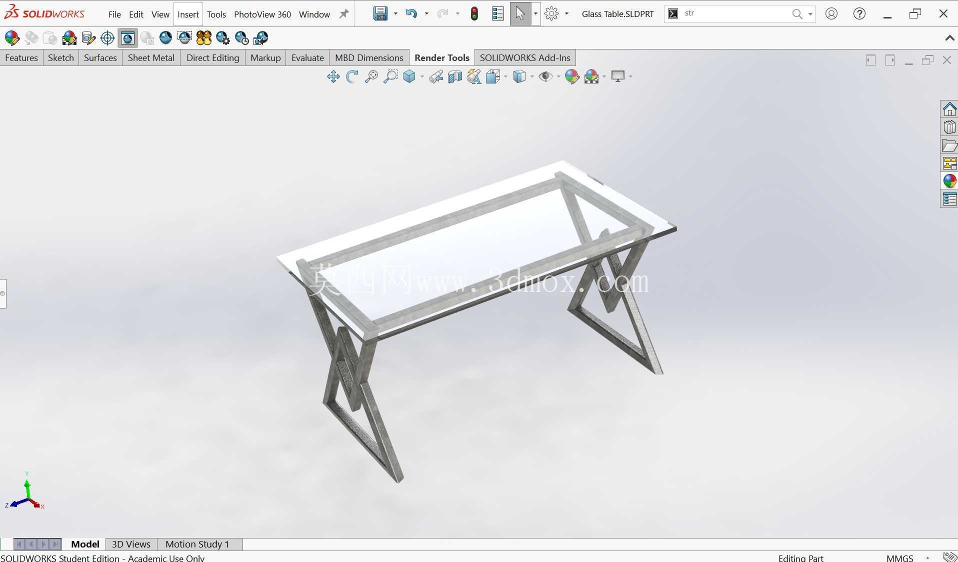The width and height of the screenshot is (958, 562).
Task: Click the View Orientation cube with arrow
Action: click(x=493, y=76)
